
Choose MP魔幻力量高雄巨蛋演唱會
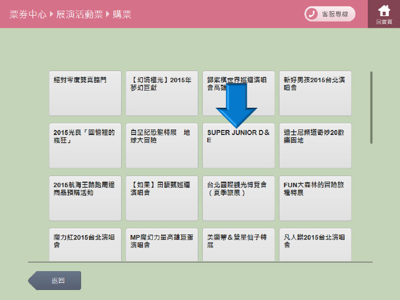tap(162, 244)
